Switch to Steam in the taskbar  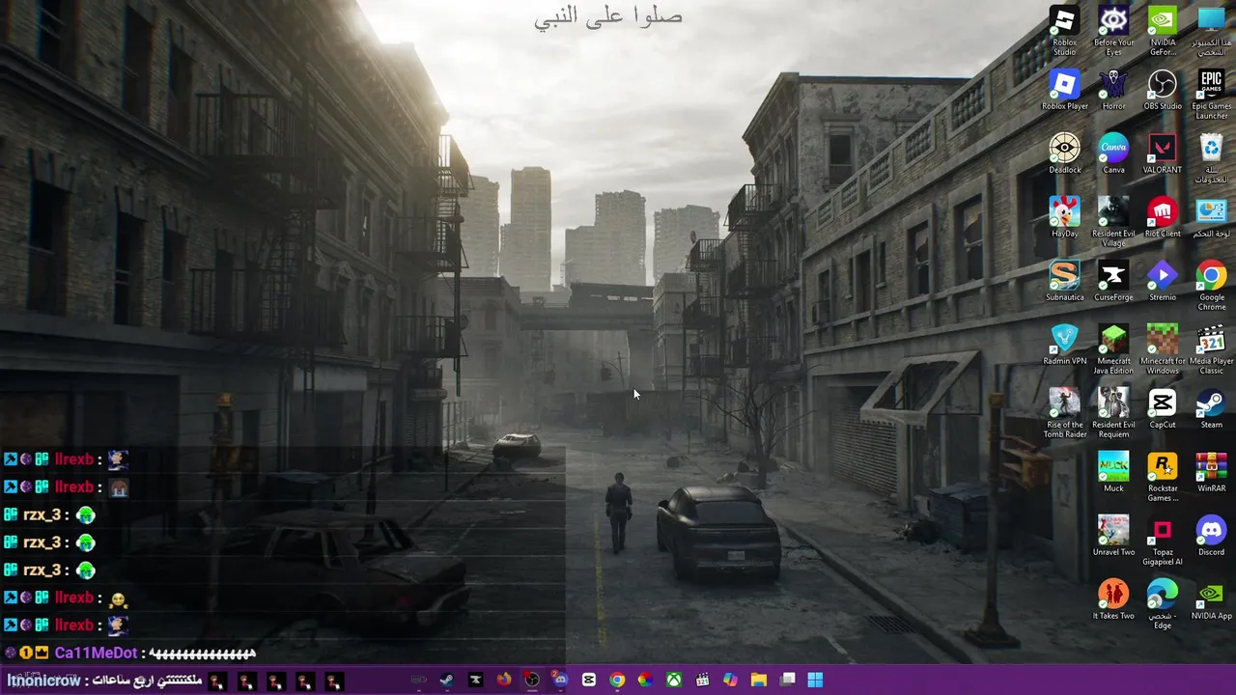coord(447,680)
